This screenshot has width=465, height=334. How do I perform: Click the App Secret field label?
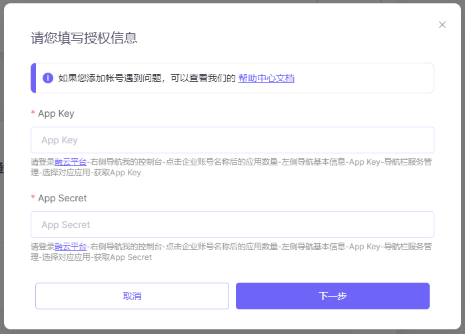click(62, 198)
